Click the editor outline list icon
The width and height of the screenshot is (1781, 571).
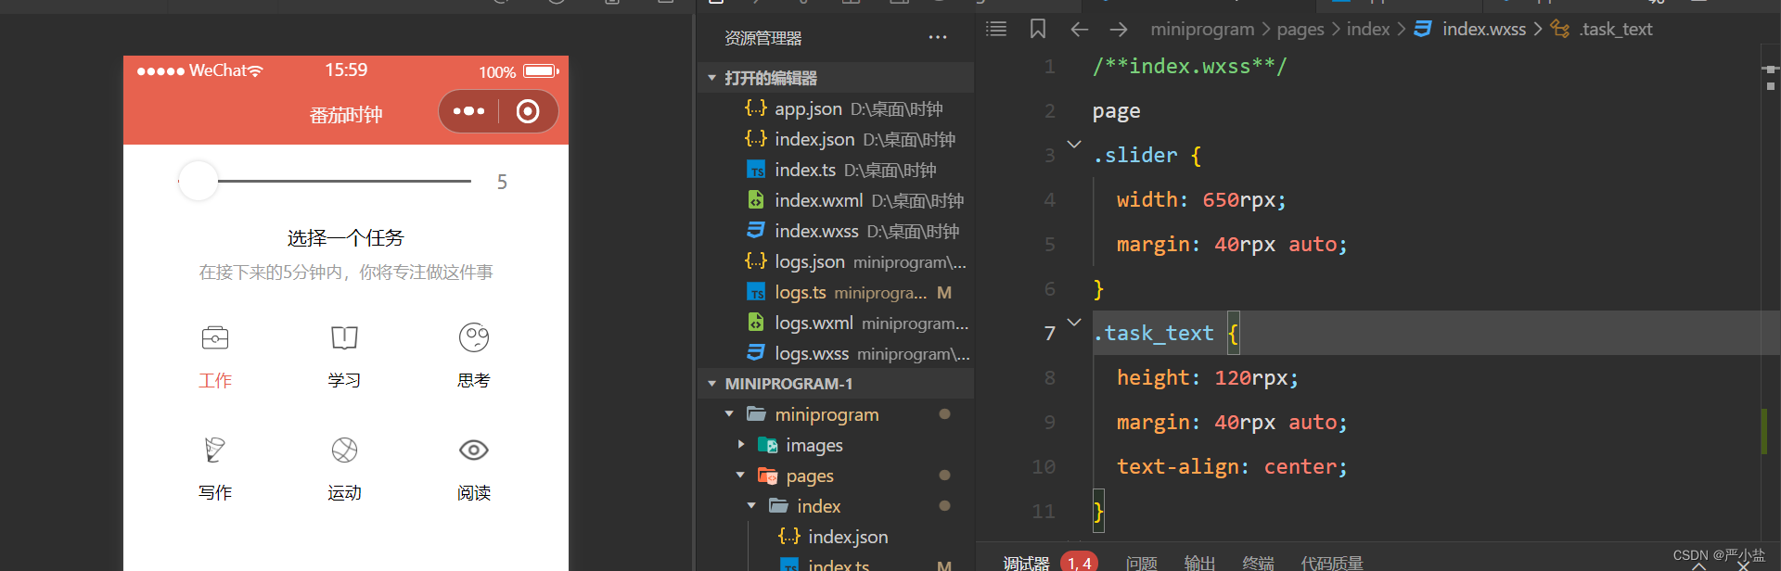[996, 29]
